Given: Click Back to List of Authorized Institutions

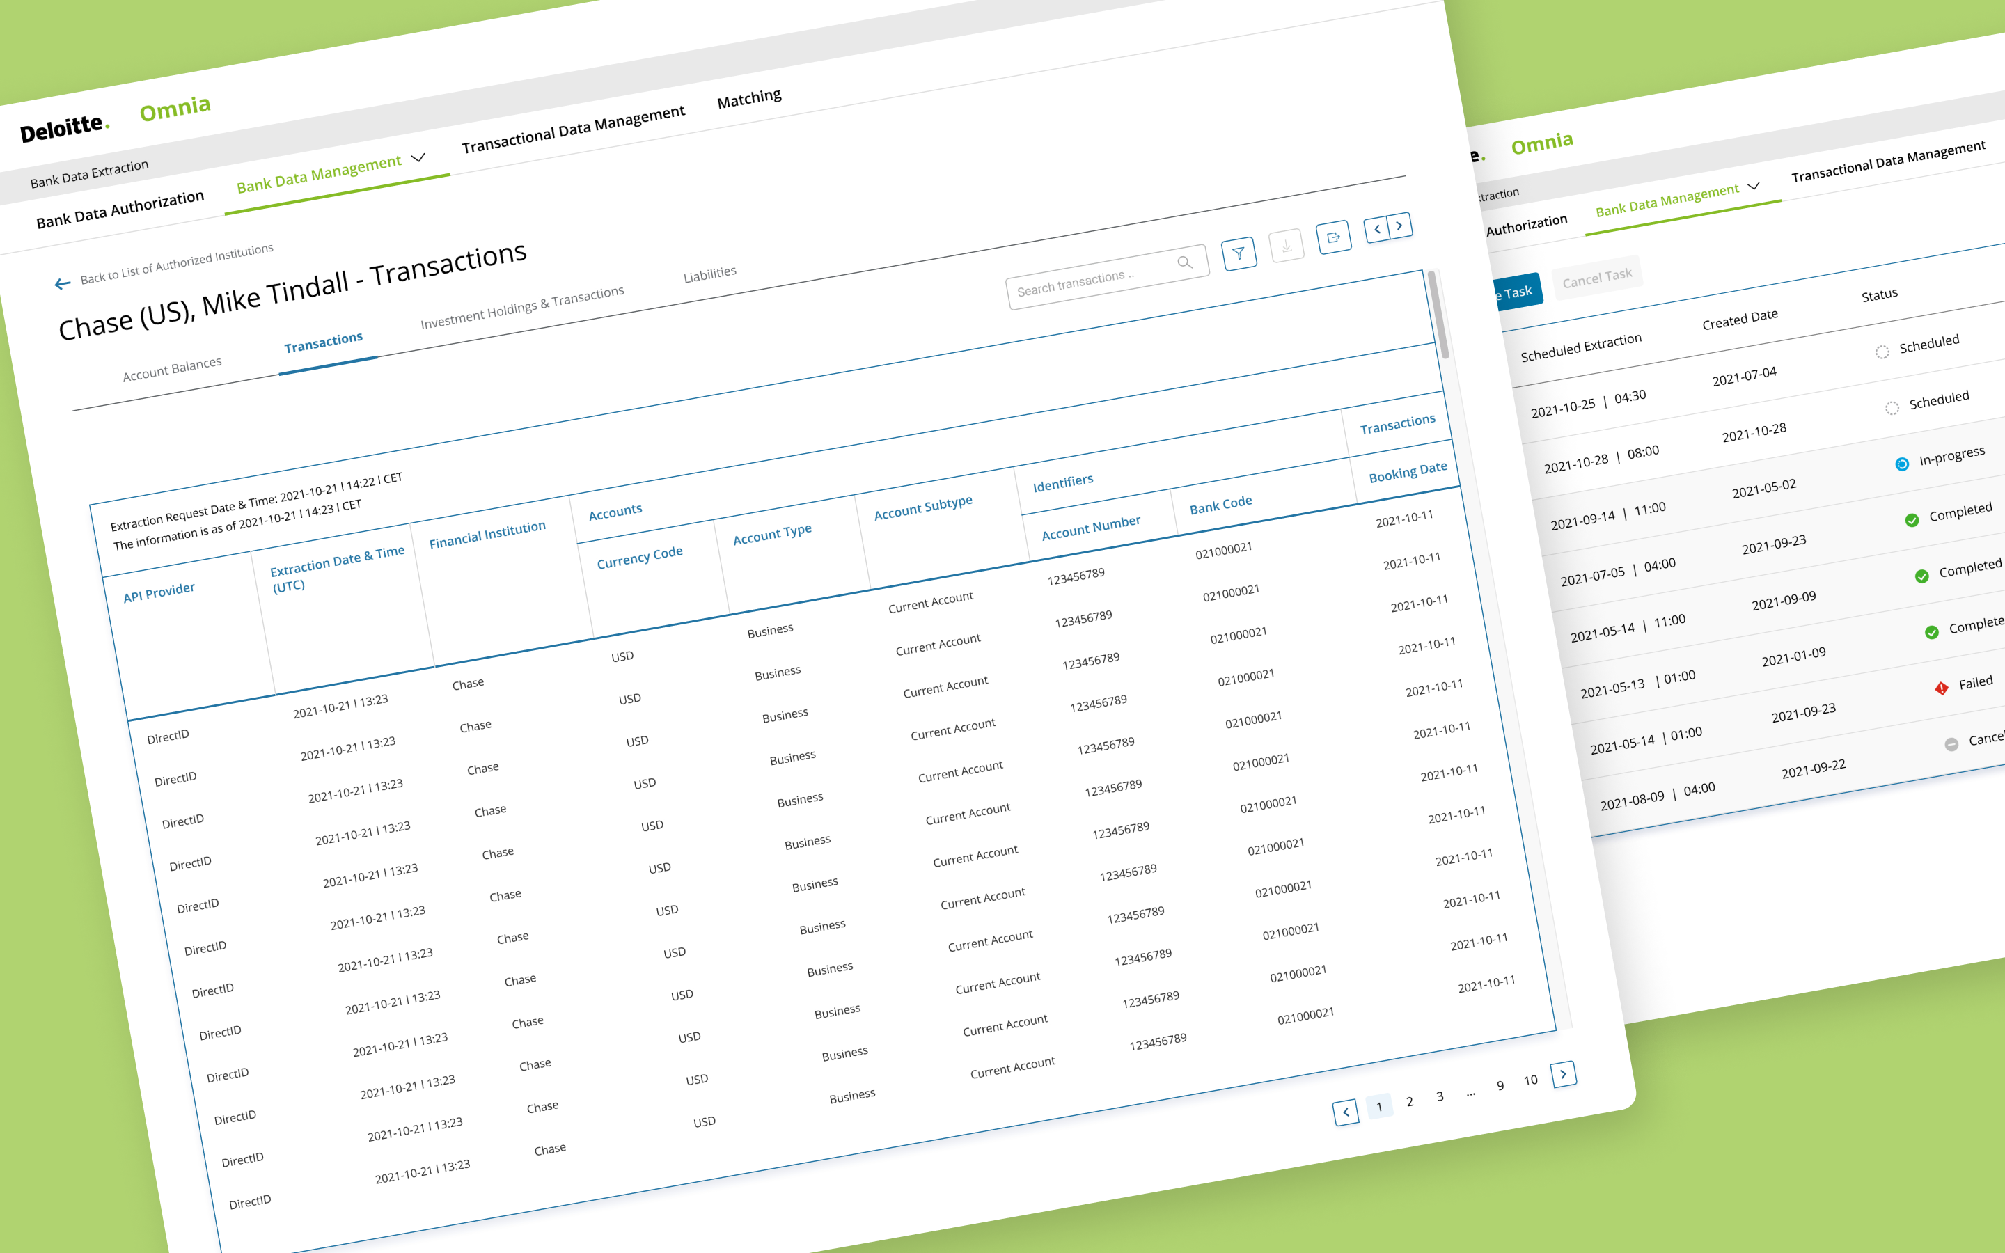Looking at the screenshot, I should [x=176, y=264].
